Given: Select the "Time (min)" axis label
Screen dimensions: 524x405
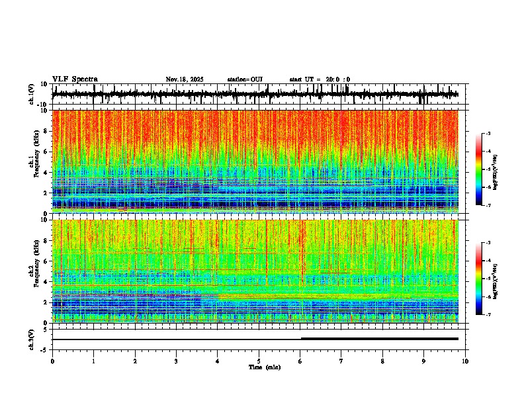Looking at the screenshot, I should (x=265, y=367).
